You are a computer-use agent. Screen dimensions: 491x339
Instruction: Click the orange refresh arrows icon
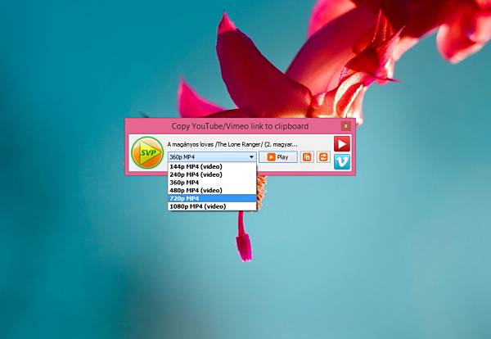(x=323, y=157)
